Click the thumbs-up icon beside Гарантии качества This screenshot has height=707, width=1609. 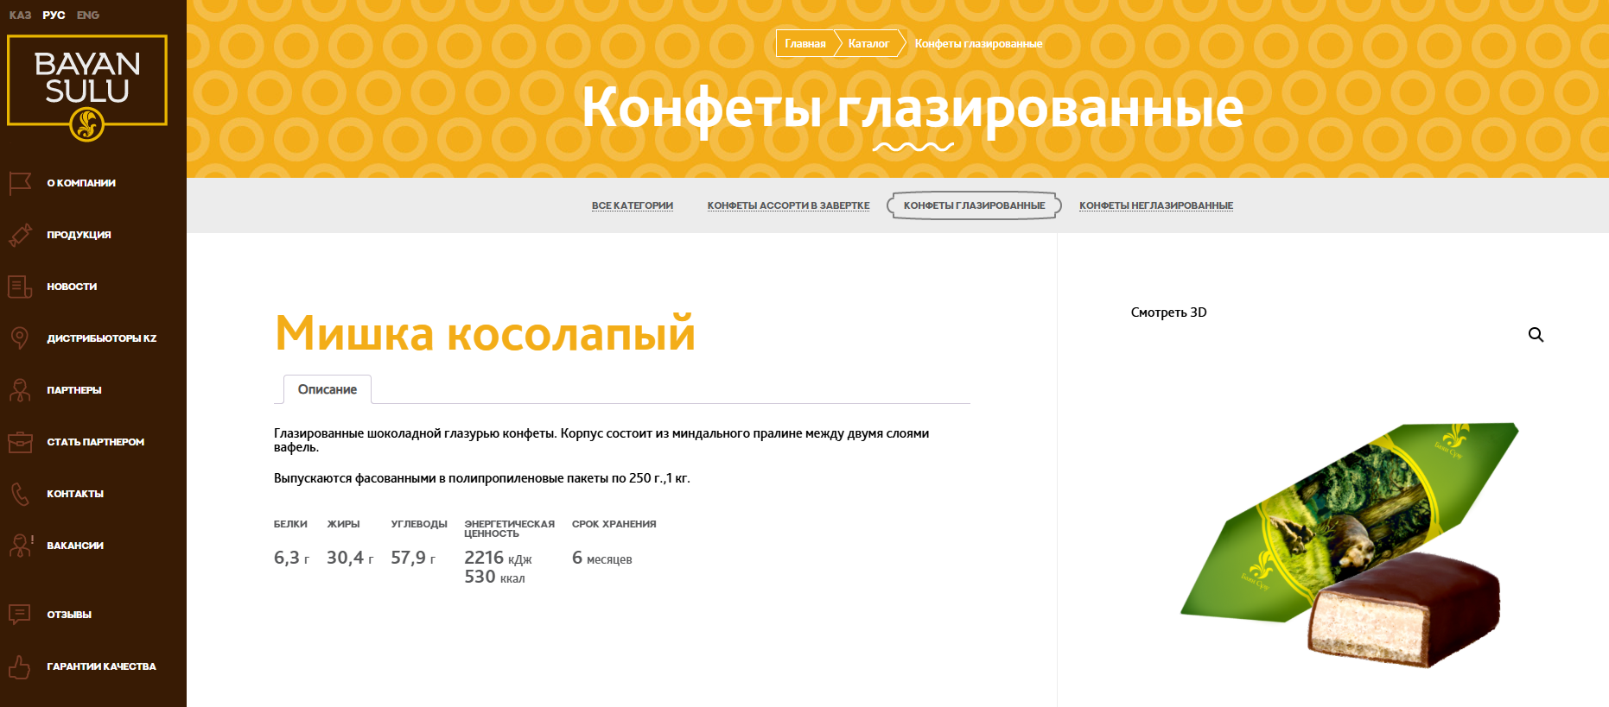click(x=20, y=666)
